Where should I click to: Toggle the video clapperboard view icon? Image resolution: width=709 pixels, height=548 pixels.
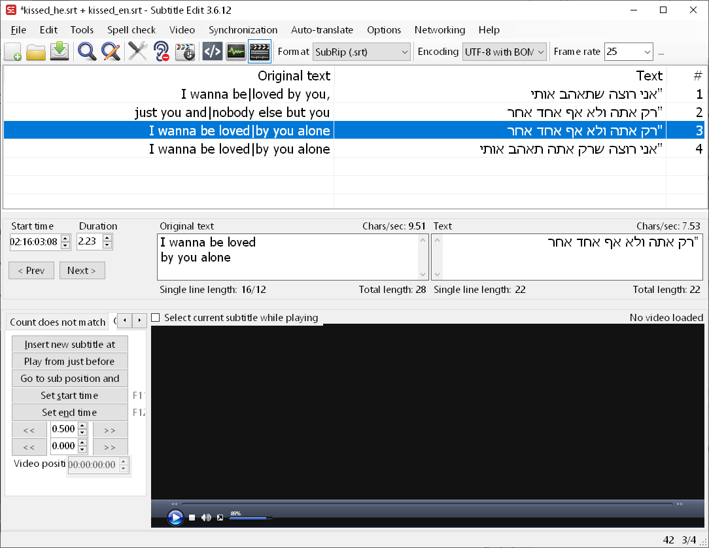[x=260, y=52]
